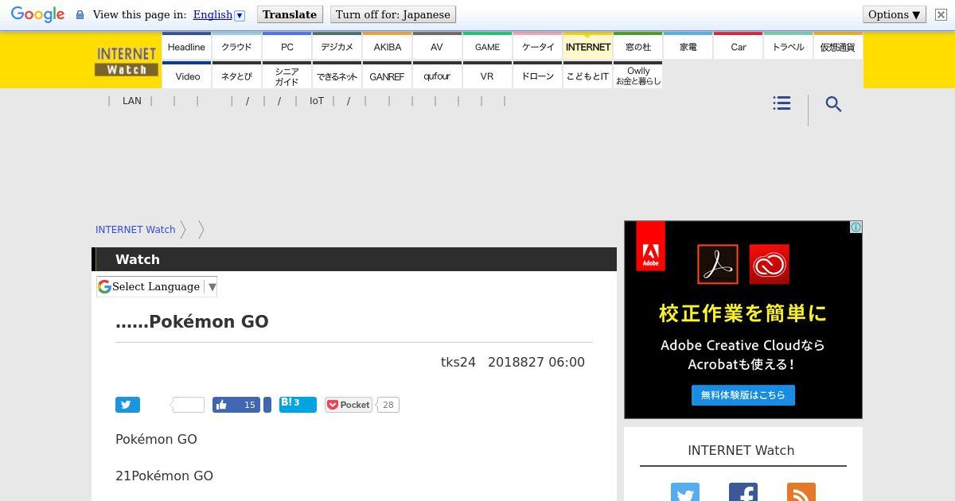Click the Google logo in translate bar
Image resolution: width=955 pixels, height=501 pixels.
[37, 14]
